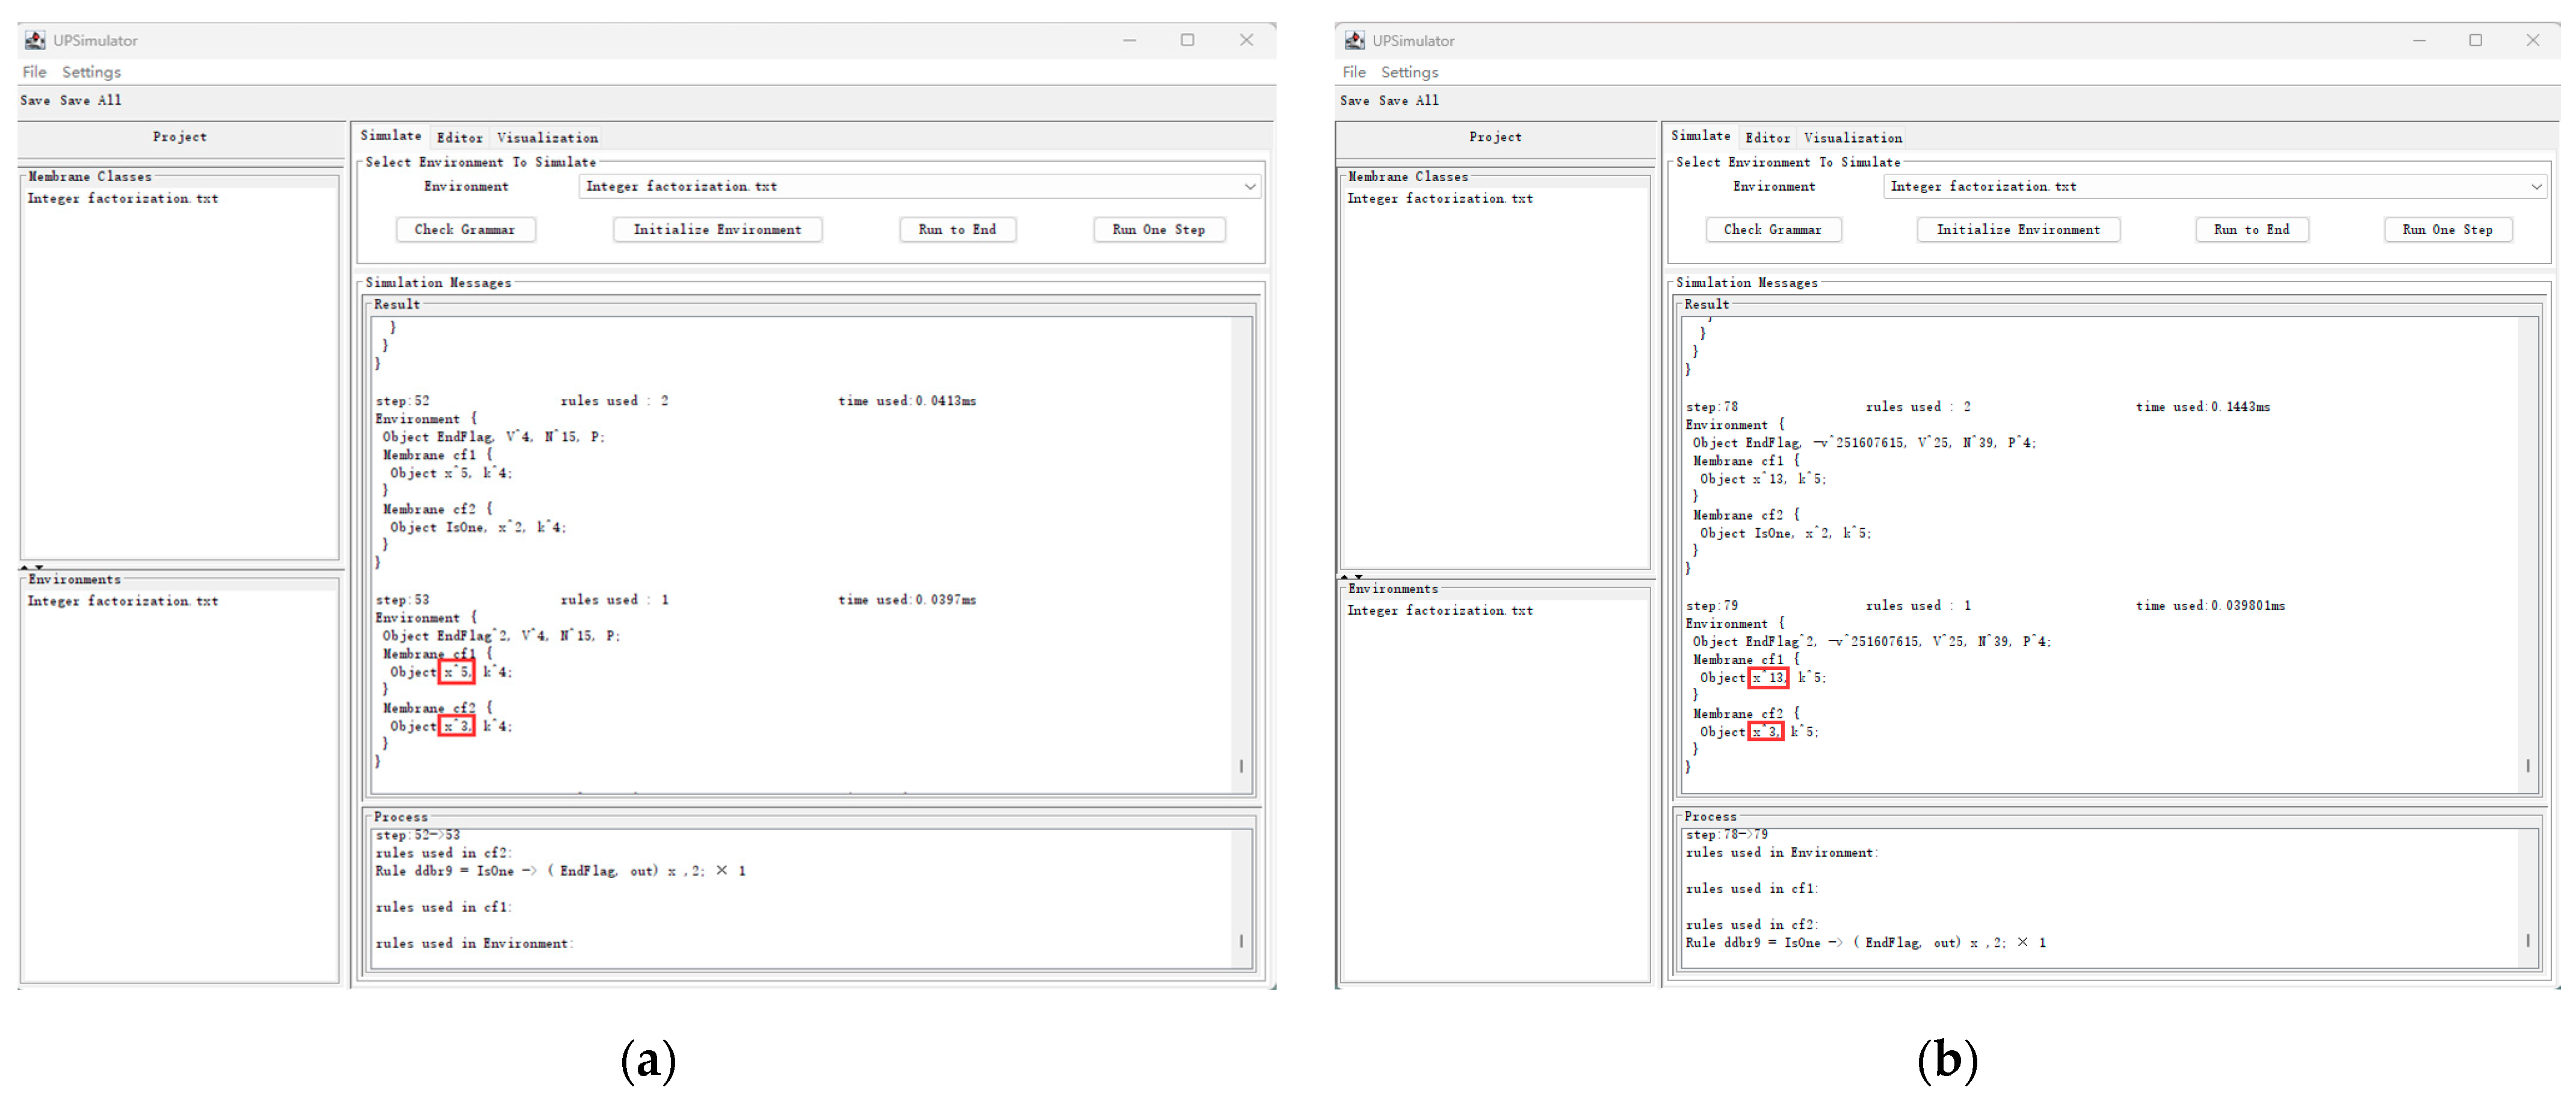This screenshot has height=1114, width=2576.
Task: Minimize the right UPSimulator window
Action: 2419,40
